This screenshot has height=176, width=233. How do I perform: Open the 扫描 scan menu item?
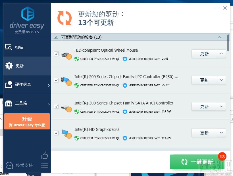tap(27, 47)
